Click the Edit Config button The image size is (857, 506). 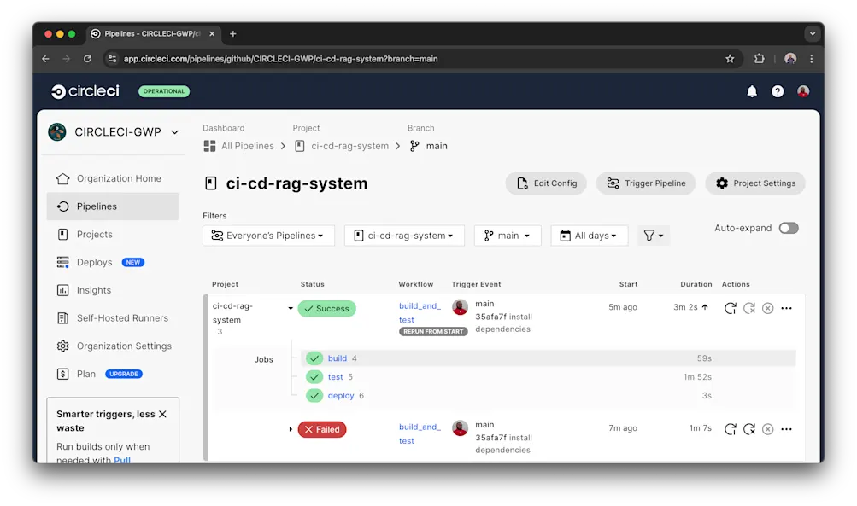pyautogui.click(x=546, y=183)
